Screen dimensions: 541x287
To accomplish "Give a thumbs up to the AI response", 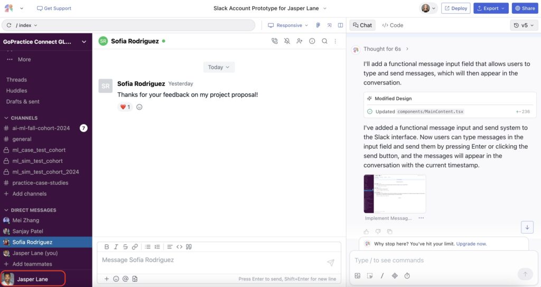I will pyautogui.click(x=367, y=232).
